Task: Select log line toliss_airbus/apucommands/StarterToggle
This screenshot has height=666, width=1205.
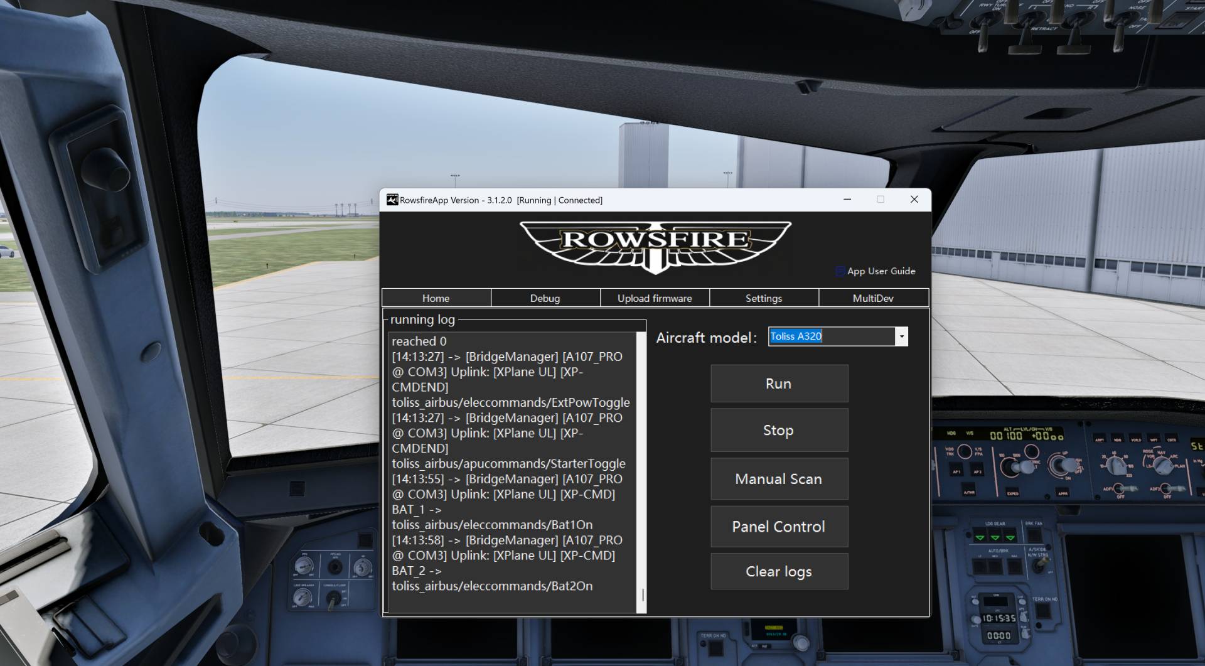Action: click(509, 464)
